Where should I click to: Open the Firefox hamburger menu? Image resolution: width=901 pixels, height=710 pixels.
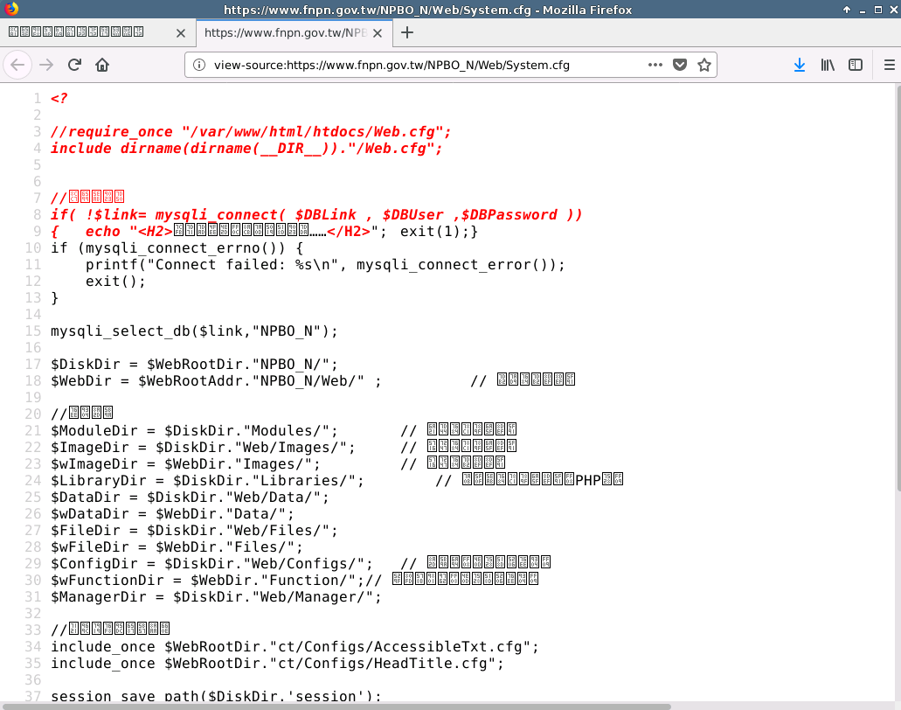point(889,65)
